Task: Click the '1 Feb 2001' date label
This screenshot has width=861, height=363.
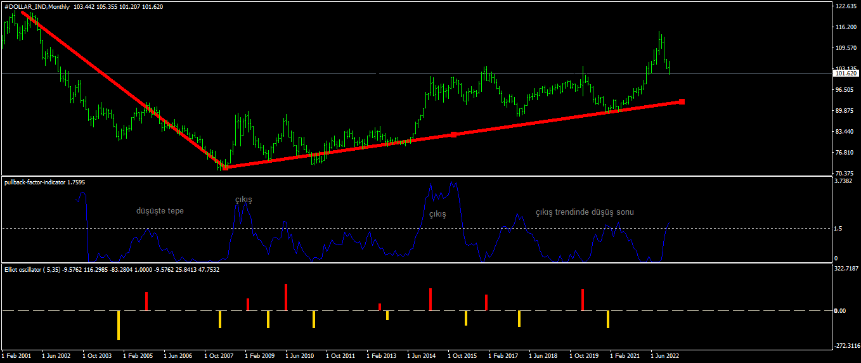Action: (x=16, y=356)
